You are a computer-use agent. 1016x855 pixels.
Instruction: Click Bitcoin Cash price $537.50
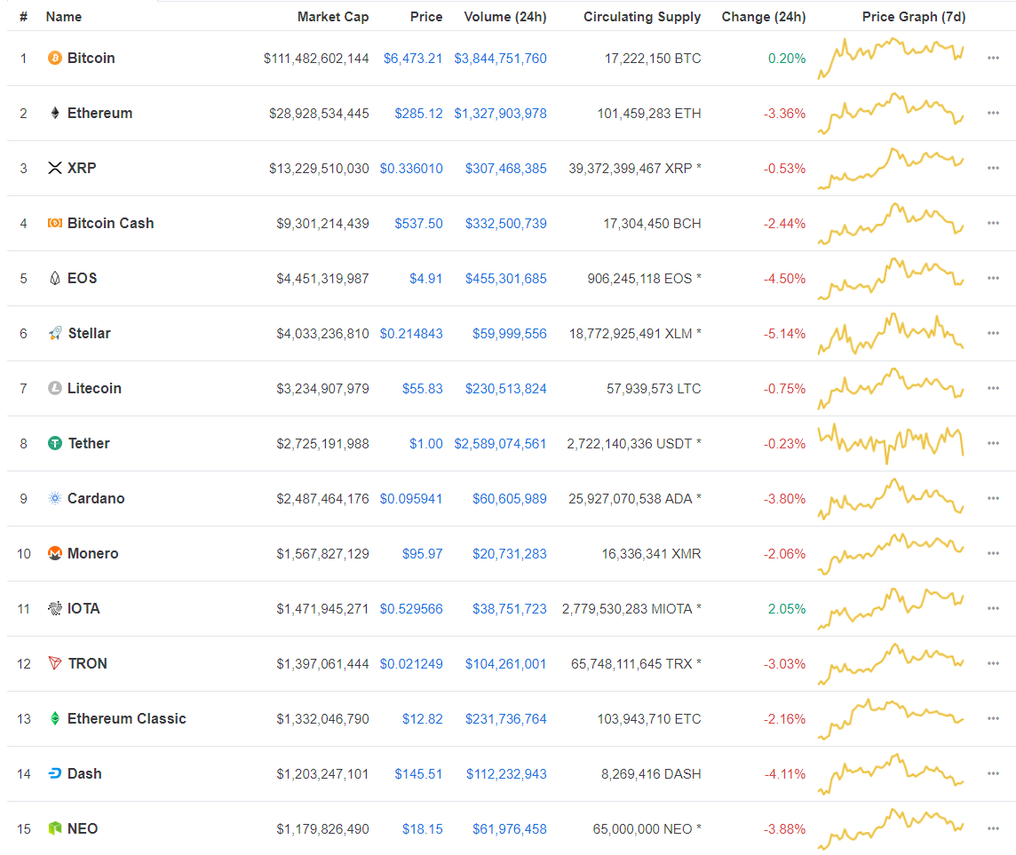[418, 224]
